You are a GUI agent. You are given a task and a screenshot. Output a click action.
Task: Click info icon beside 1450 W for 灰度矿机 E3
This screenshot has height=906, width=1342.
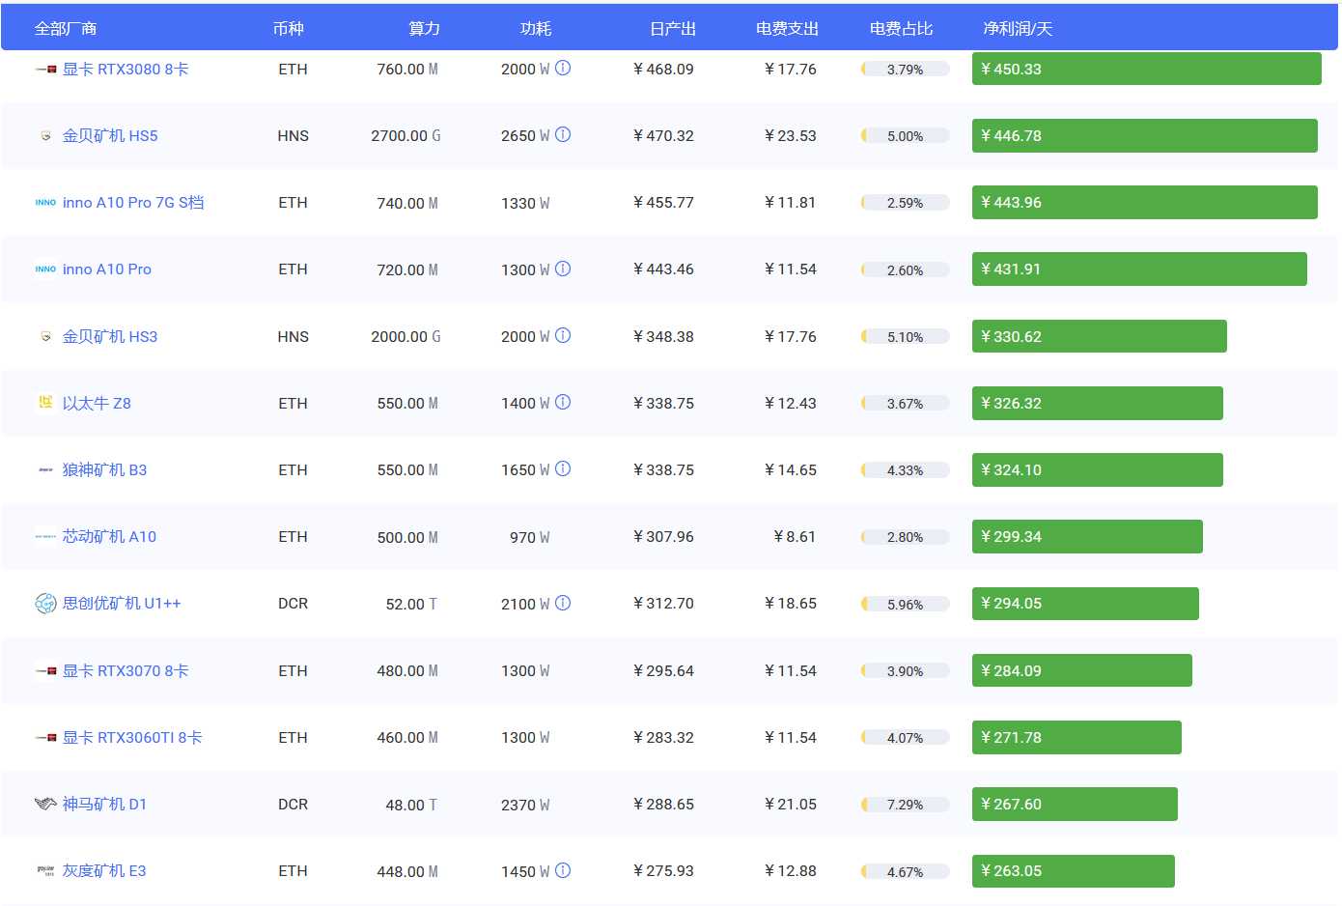563,870
